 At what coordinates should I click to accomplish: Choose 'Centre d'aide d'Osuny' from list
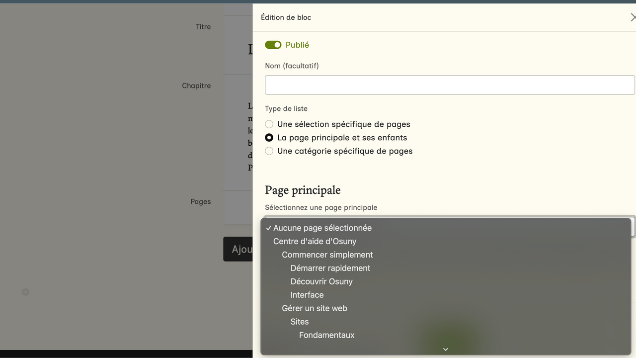[x=315, y=241]
